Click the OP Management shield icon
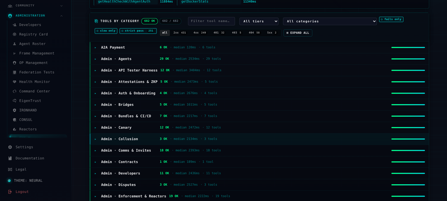The image size is (447, 201). pyautogui.click(x=15, y=63)
